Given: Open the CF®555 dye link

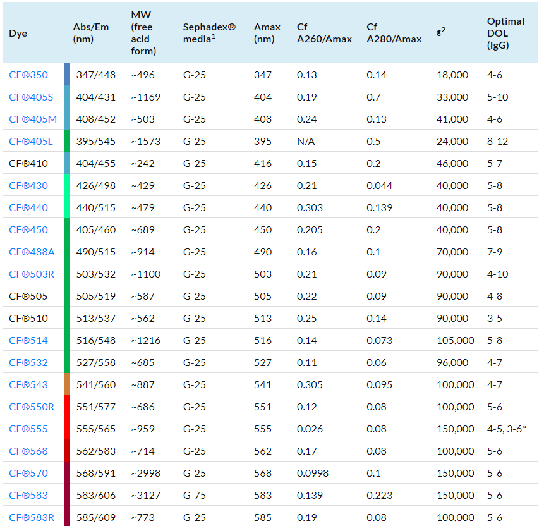Looking at the screenshot, I should (x=28, y=429).
